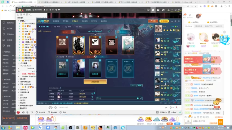Screen dimensions: 232x130
Task: Click the red waiting-to-join team slot
Action: coord(68,32)
